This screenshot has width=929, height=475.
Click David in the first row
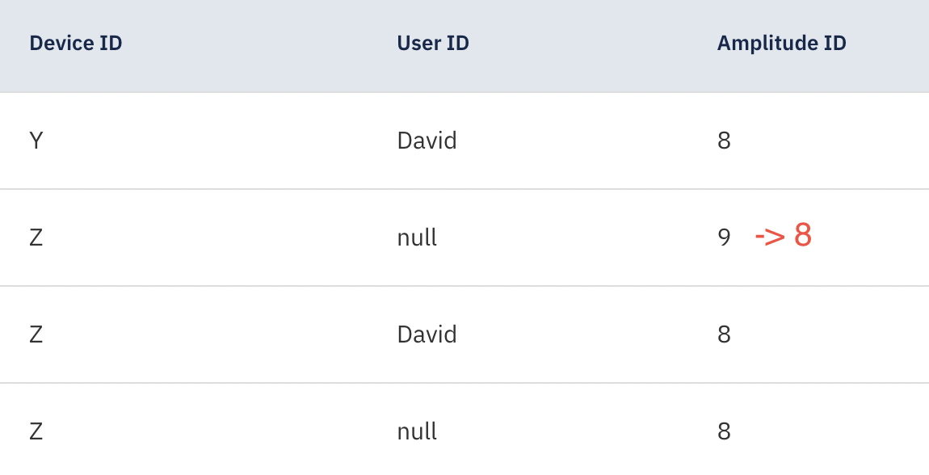tap(427, 141)
